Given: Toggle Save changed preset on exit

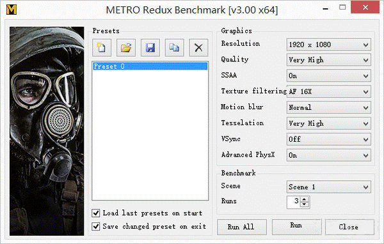Looking at the screenshot, I should [x=96, y=226].
